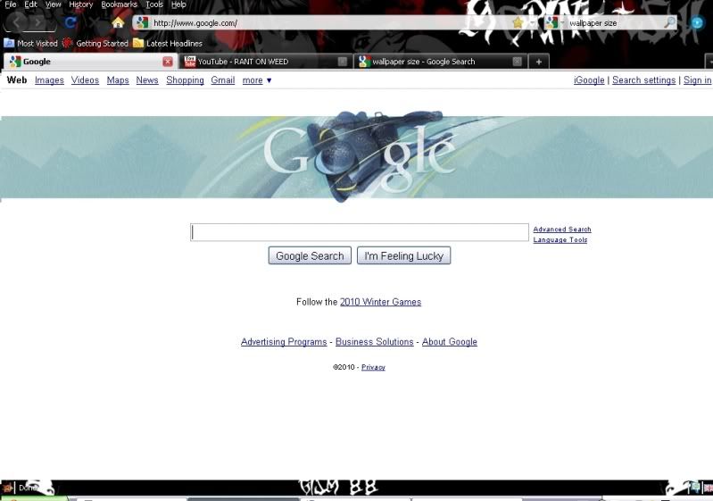Click the Google favicon in the address bar

click(142, 22)
